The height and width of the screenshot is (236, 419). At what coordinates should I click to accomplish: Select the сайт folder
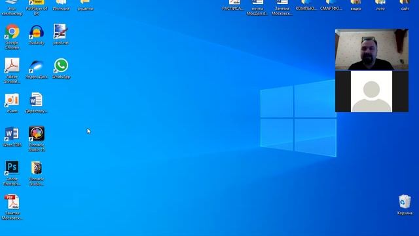coord(405,5)
